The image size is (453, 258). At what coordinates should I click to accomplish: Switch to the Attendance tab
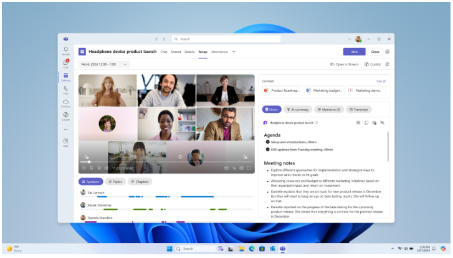219,52
